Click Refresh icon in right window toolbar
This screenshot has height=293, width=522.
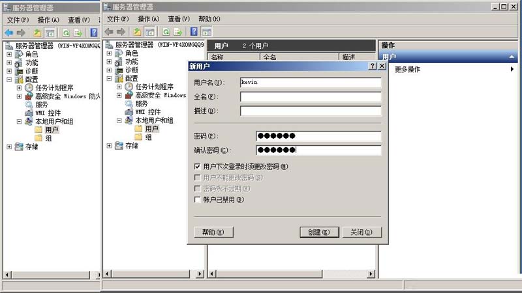point(166,31)
